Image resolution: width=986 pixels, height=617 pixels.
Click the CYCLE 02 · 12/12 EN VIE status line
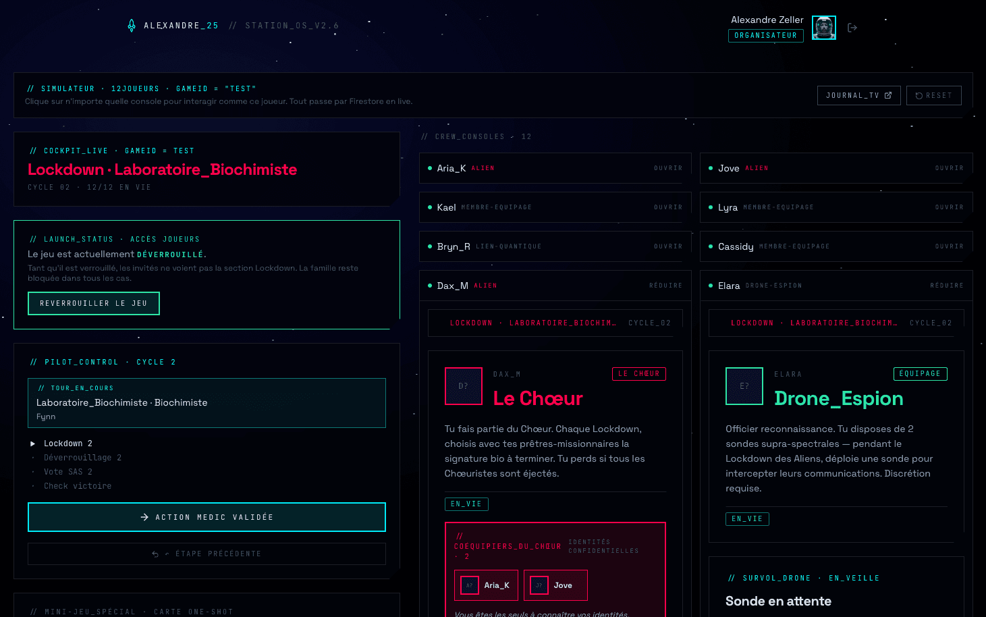[90, 187]
